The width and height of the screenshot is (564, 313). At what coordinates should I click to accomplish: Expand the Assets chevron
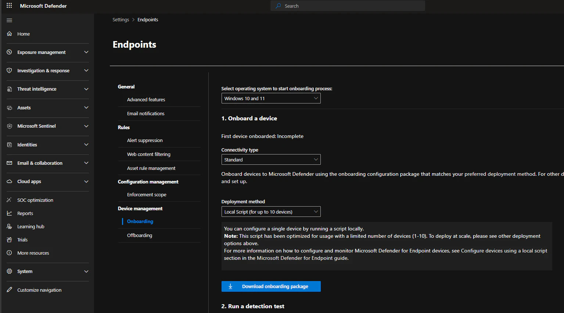click(86, 108)
